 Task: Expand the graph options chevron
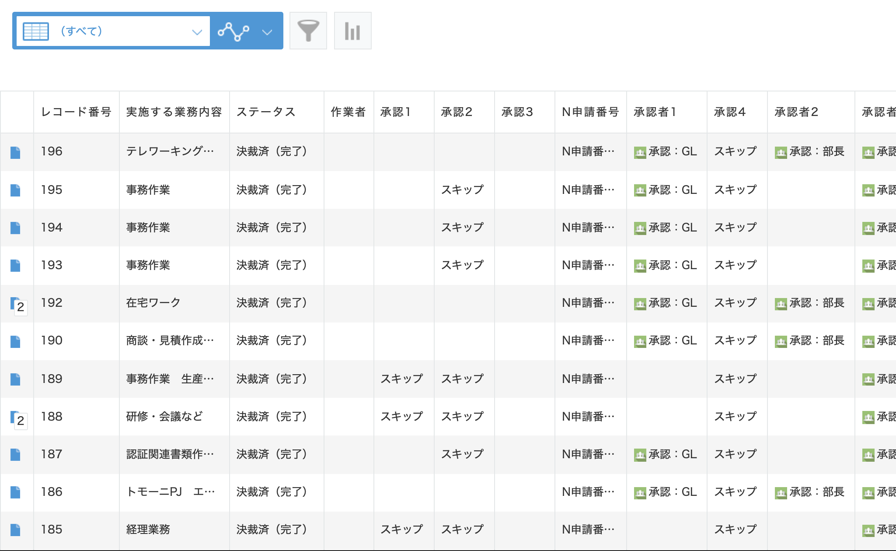(267, 32)
